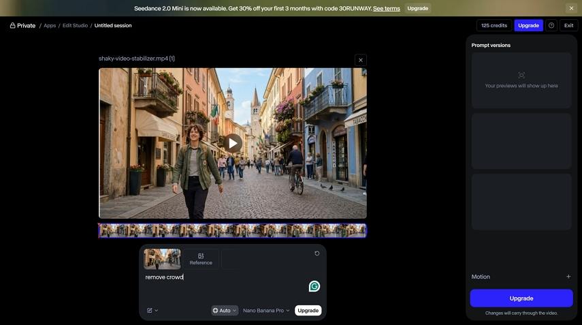Image resolution: width=582 pixels, height=325 pixels.
Task: Go to Edit Studio in the breadcrumb
Action: coord(75,25)
